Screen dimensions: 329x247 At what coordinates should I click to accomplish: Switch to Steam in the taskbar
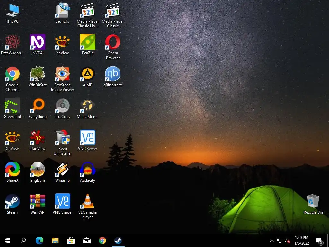coord(118,241)
